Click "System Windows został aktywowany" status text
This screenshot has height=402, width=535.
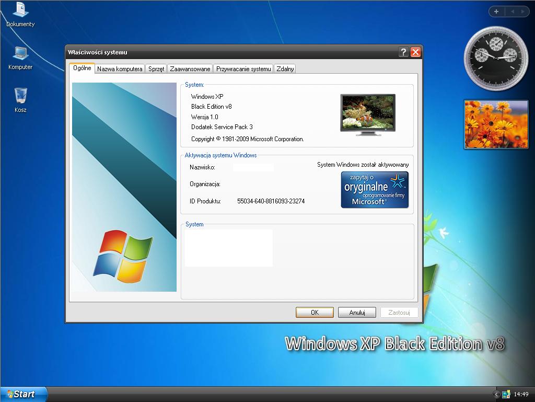point(363,165)
